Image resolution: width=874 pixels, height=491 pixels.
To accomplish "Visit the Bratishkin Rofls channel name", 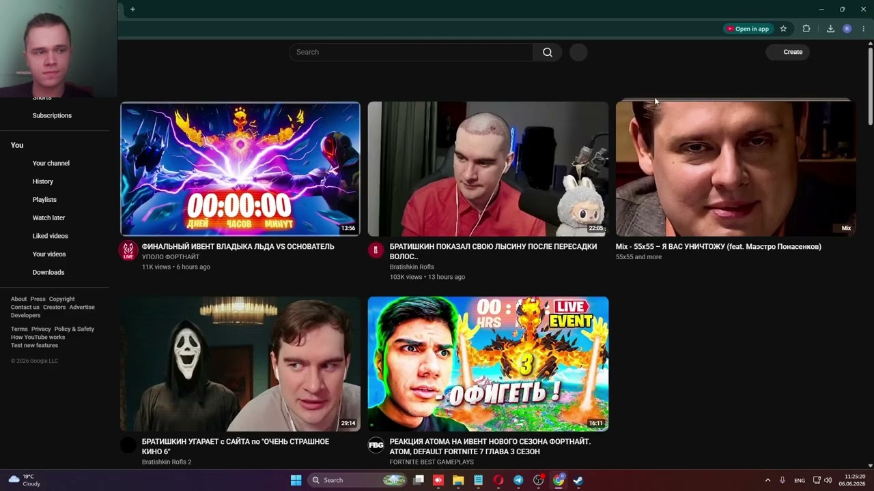I will pos(412,267).
